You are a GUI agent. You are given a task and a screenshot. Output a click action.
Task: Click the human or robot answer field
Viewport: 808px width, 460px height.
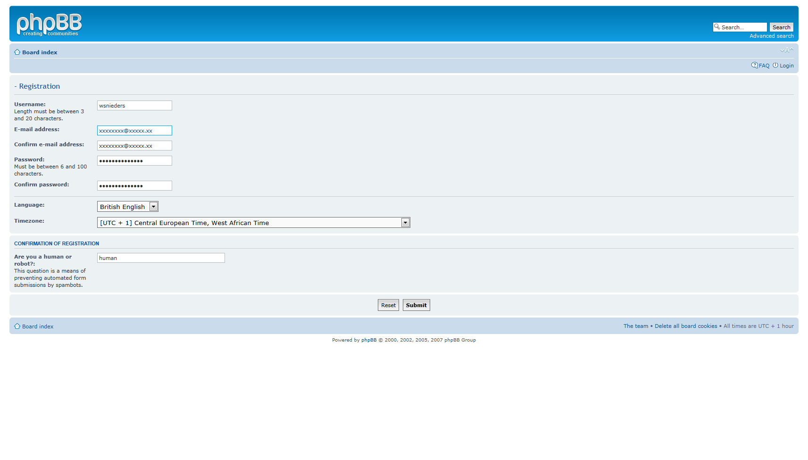point(161,258)
